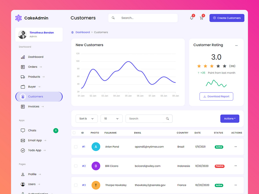Click the search magnifier icon
Viewport: 259px width, 194px height.
(113, 18)
